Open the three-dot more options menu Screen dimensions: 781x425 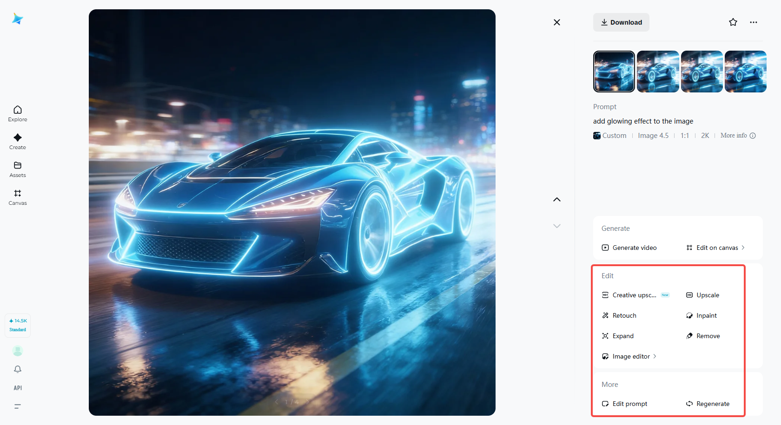(754, 22)
